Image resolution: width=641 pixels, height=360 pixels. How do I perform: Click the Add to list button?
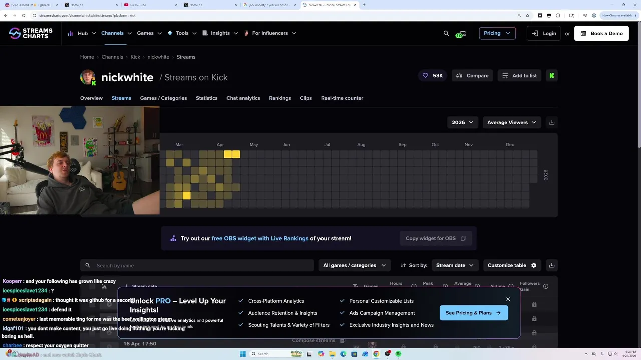coord(519,76)
